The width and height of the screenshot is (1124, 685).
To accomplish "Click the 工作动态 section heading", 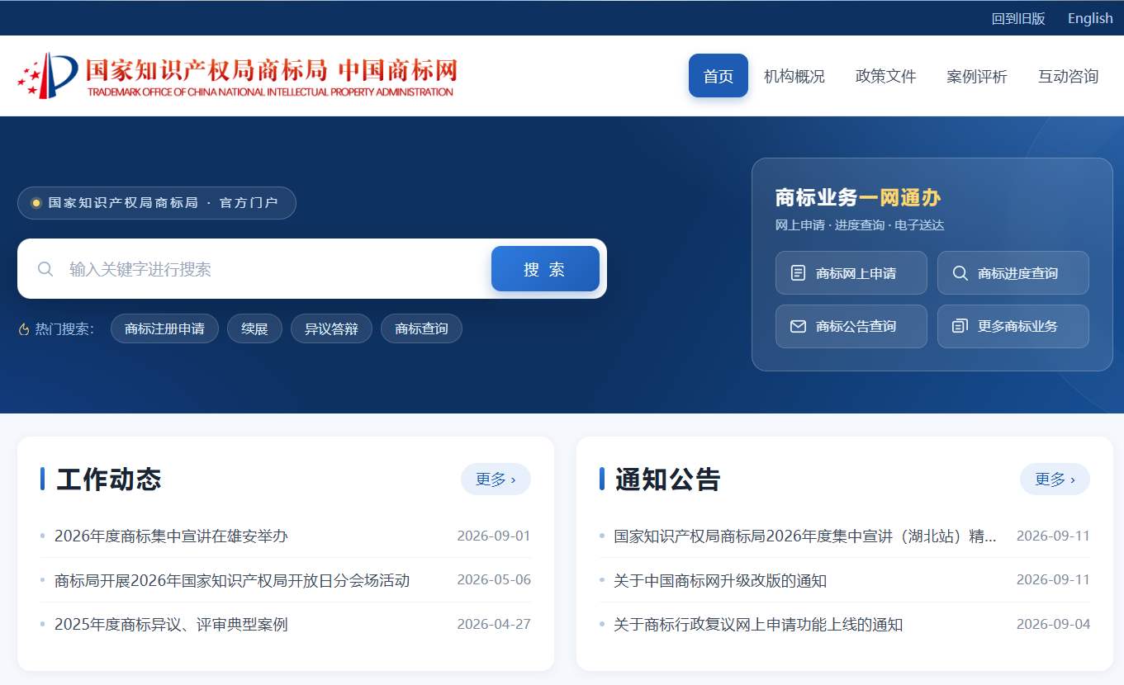I will tap(108, 479).
